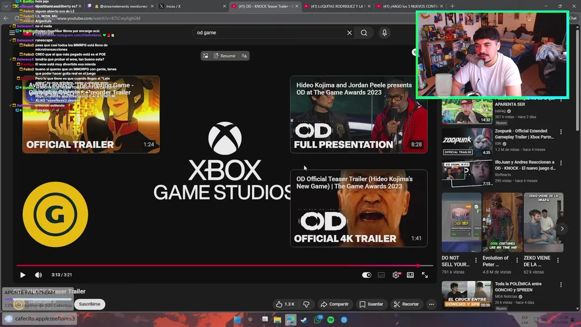This screenshot has width=581, height=327.
Task: Open options menu for Toda la POLÉMICA video
Action: [561, 285]
